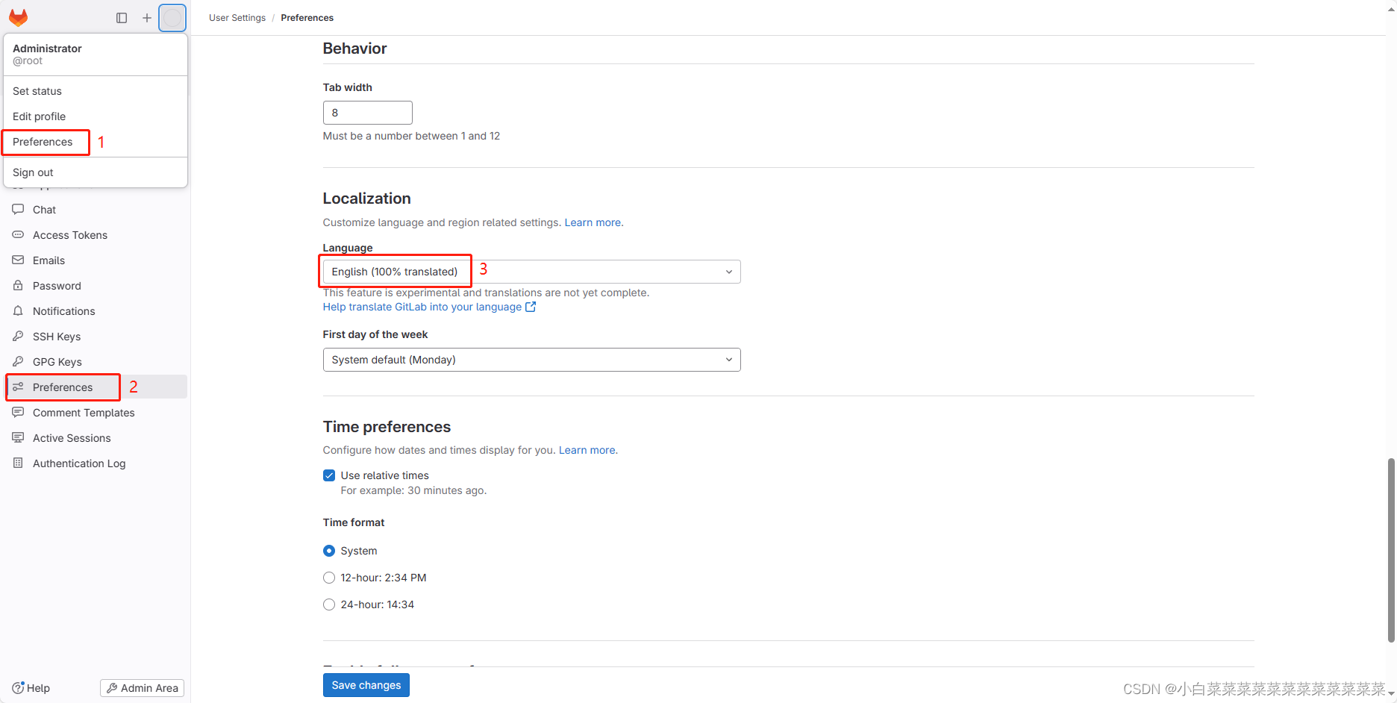Viewport: 1397px width, 703px height.
Task: Click the Password lock icon
Action: pyautogui.click(x=18, y=286)
